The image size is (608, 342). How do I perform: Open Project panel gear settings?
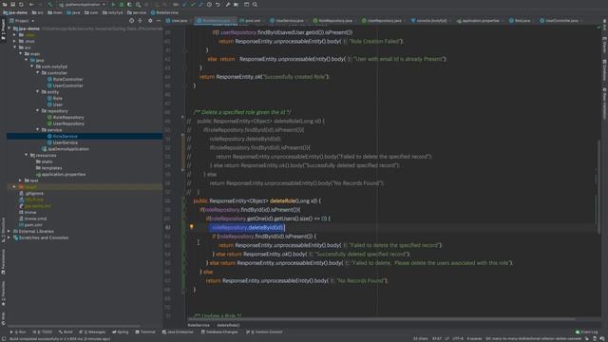pos(150,21)
